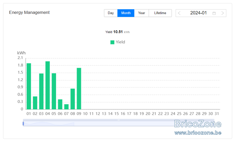Go to previous month with left arrow
This screenshot has height=144, width=235.
[179, 13]
